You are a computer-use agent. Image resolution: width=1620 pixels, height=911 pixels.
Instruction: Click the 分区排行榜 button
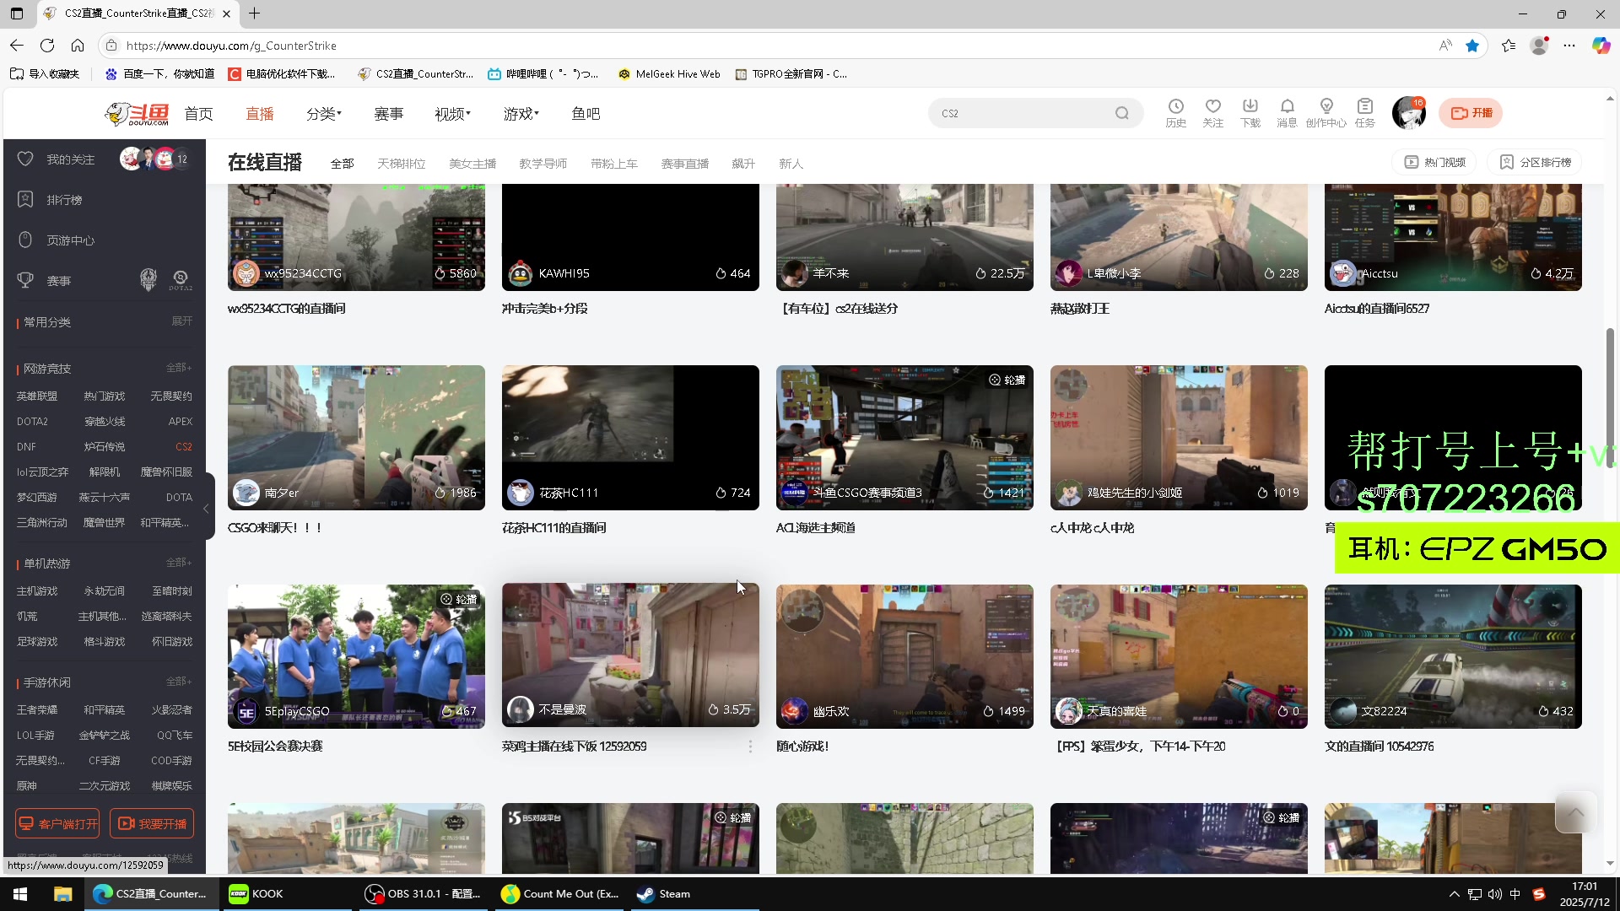pos(1536,162)
